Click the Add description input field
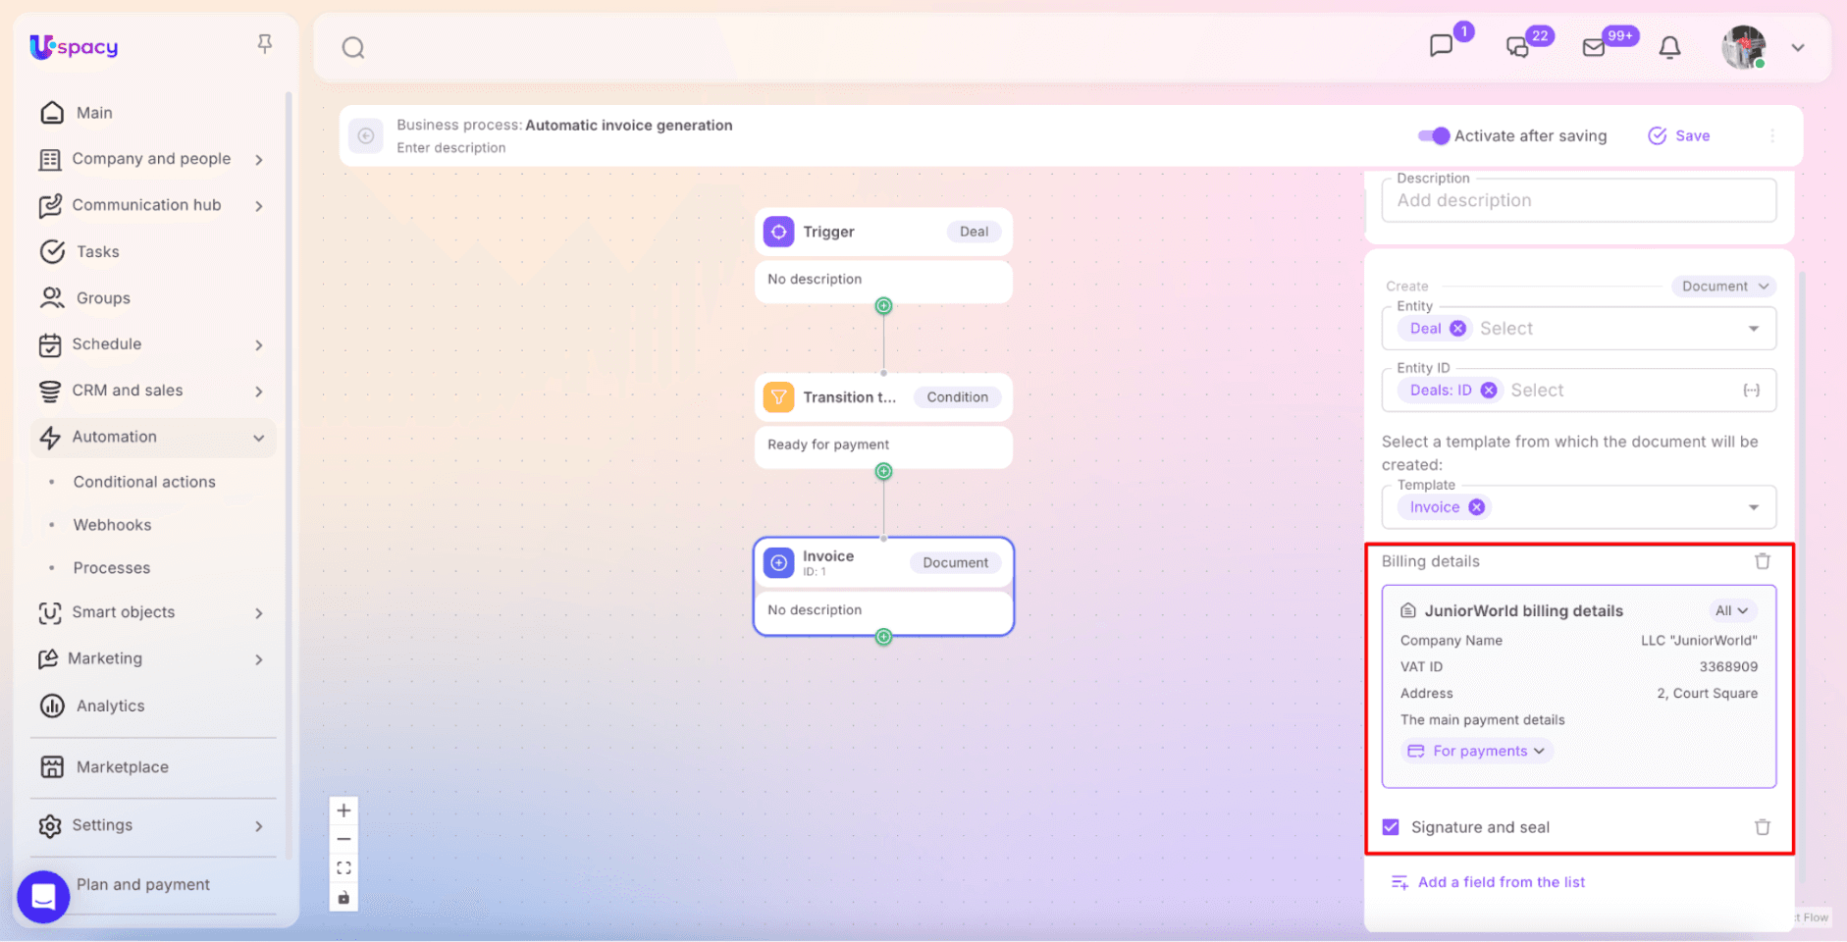 coord(1579,200)
